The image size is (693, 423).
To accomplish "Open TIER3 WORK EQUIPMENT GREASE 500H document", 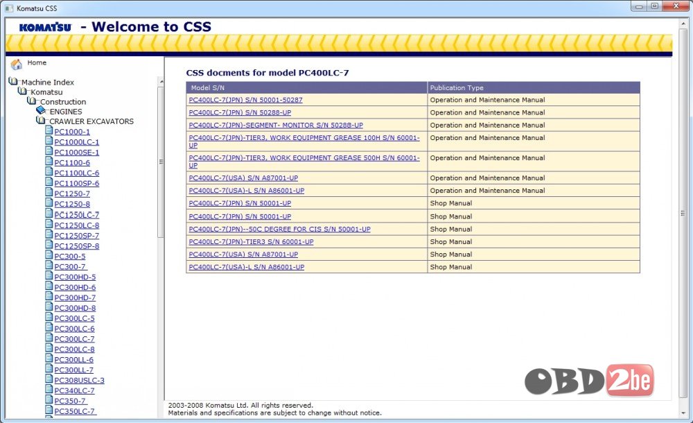I will coord(304,162).
